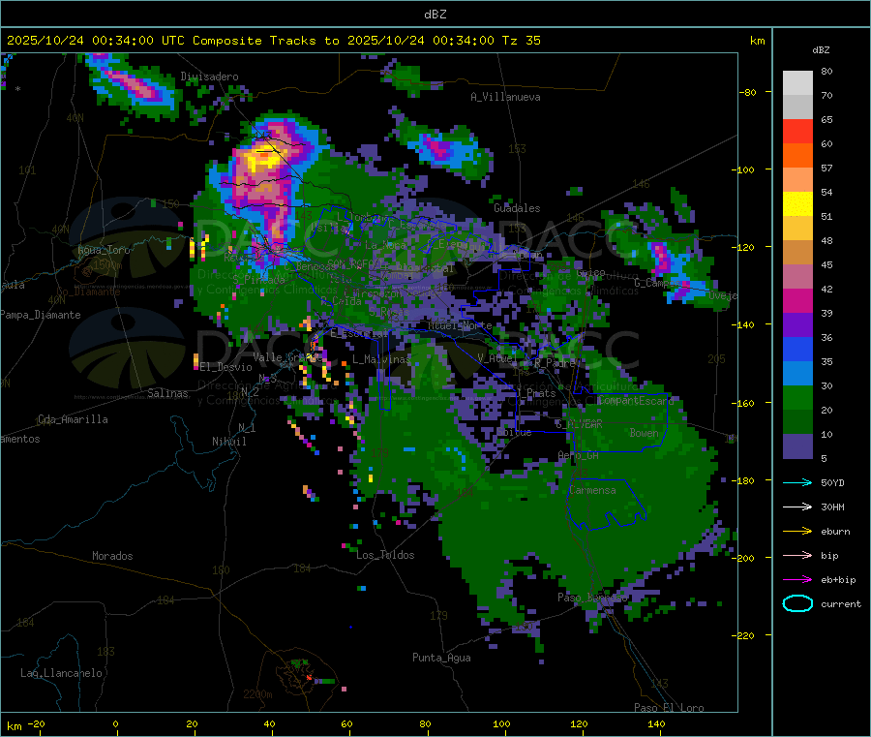Pick the light blue 30-35 dBZ swatch
Screen dimensions: 871x737
pos(797,374)
